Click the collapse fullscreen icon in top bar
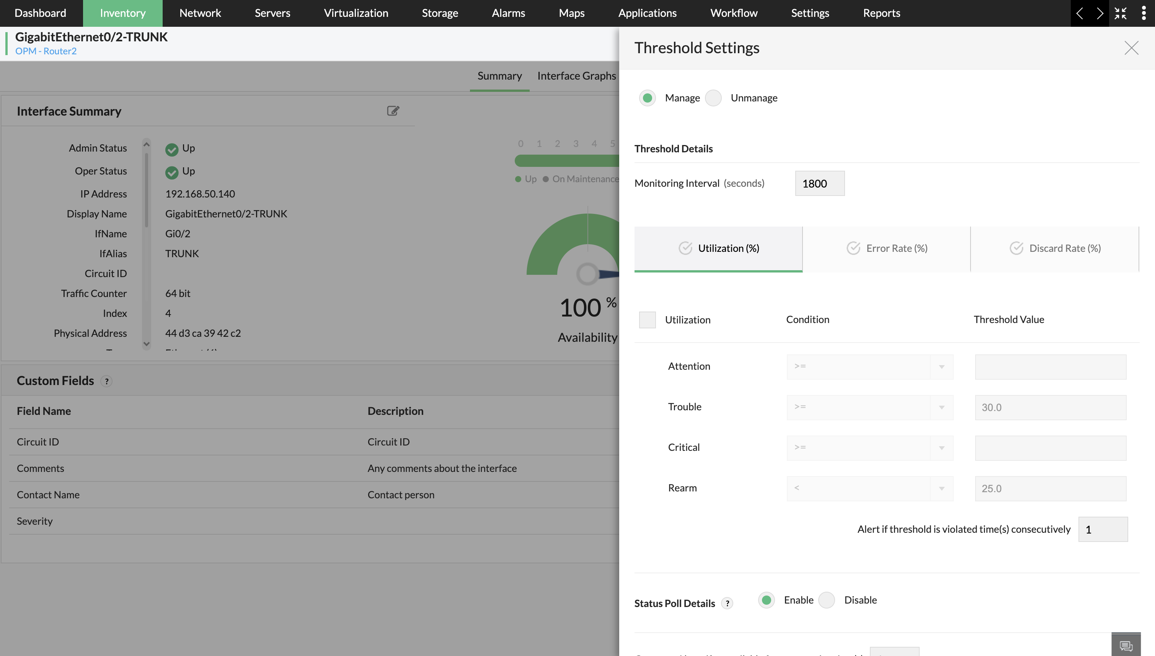1155x656 pixels. pyautogui.click(x=1120, y=13)
